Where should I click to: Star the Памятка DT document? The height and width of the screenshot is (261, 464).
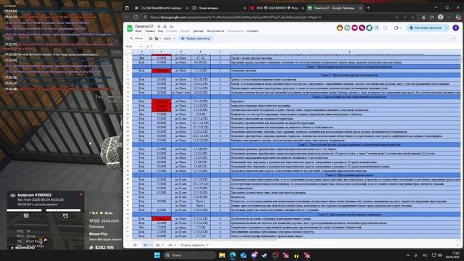pos(159,26)
